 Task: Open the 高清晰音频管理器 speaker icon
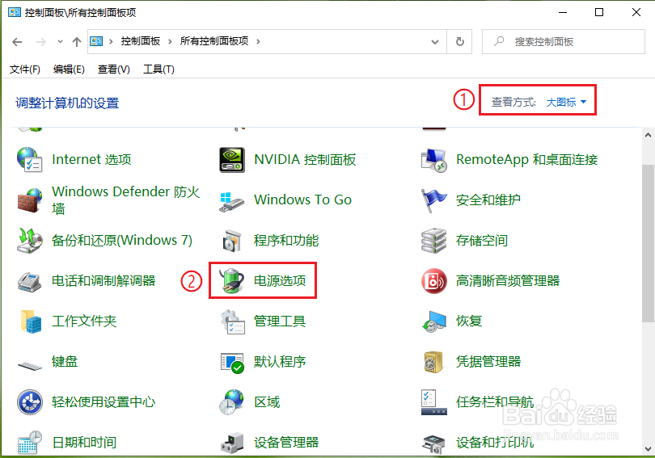434,281
